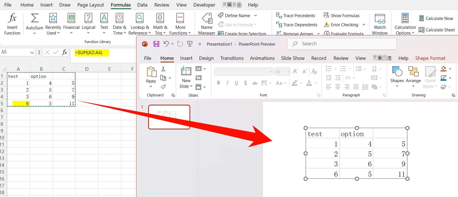Screen dimensions: 458x197
Task: Open font size dropdown showing 24
Action: click(288, 72)
